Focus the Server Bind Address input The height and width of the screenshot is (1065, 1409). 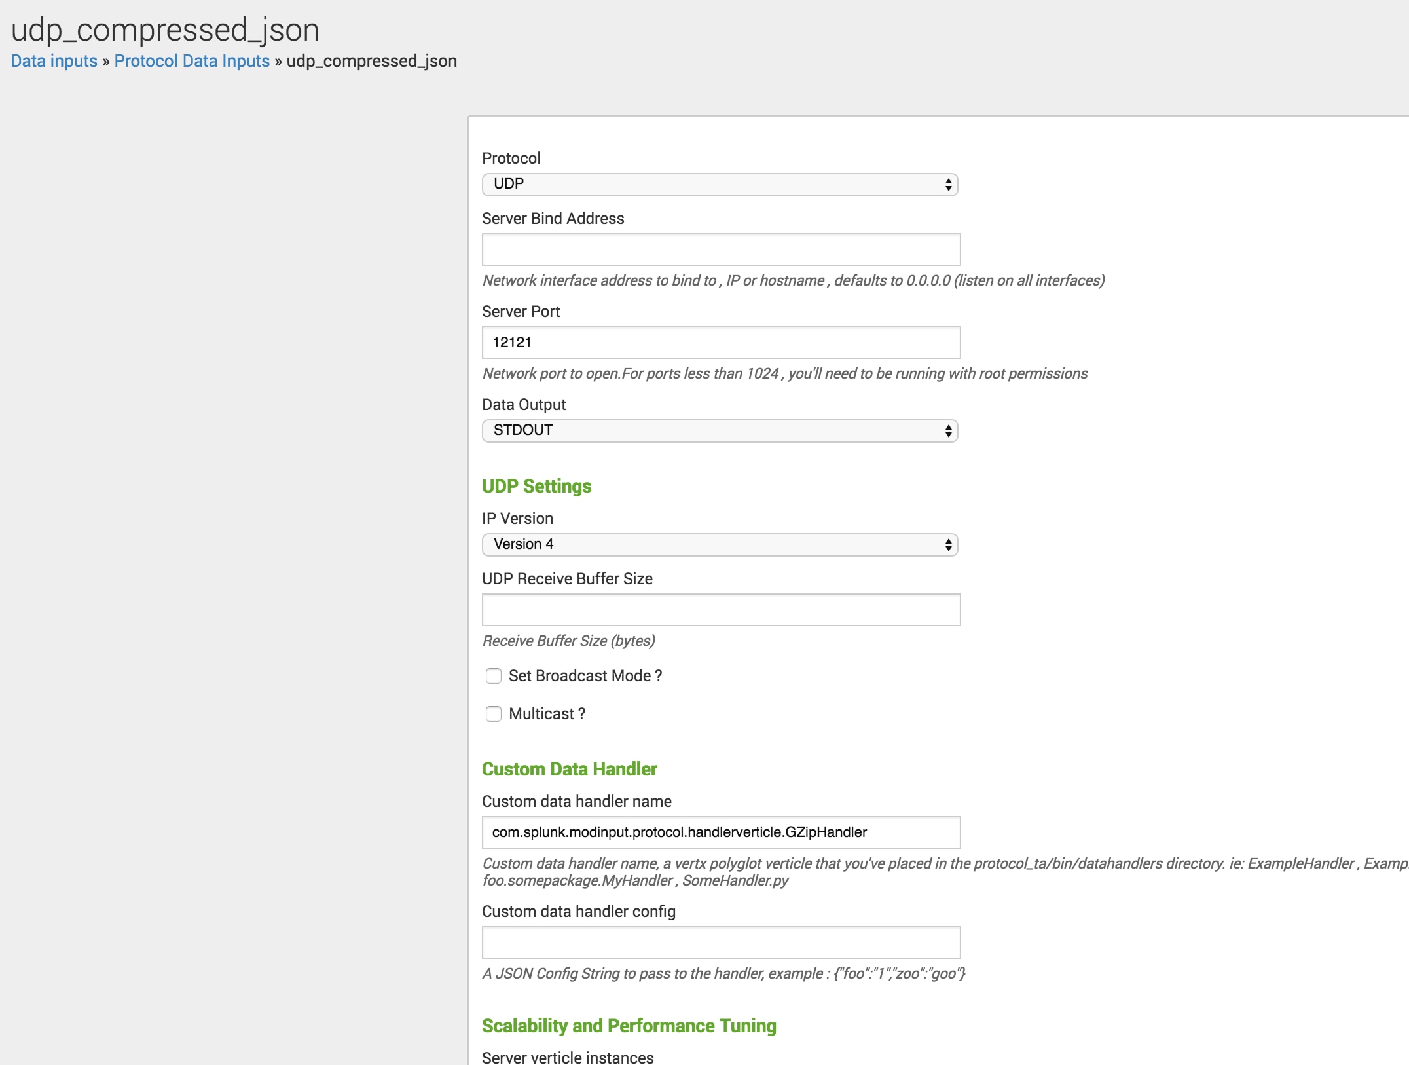click(721, 250)
